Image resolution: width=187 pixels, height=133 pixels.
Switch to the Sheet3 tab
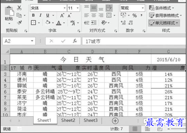click(x=91, y=120)
